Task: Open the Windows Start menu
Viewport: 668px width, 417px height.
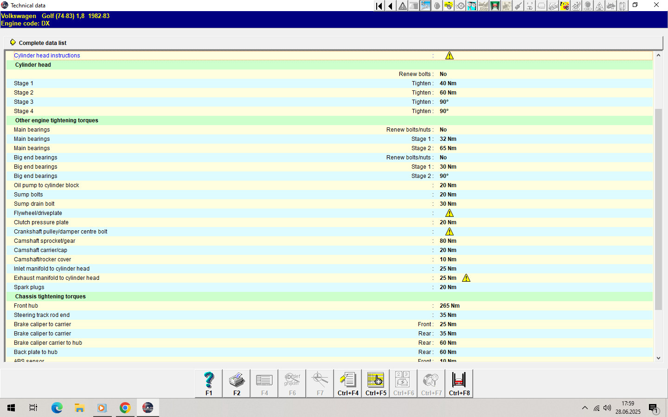Action: [11, 408]
